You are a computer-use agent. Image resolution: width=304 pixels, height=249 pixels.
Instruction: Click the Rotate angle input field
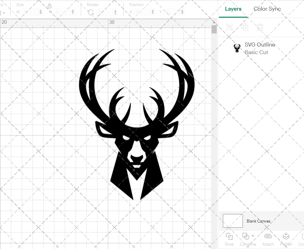pyautogui.click(x=105, y=12)
